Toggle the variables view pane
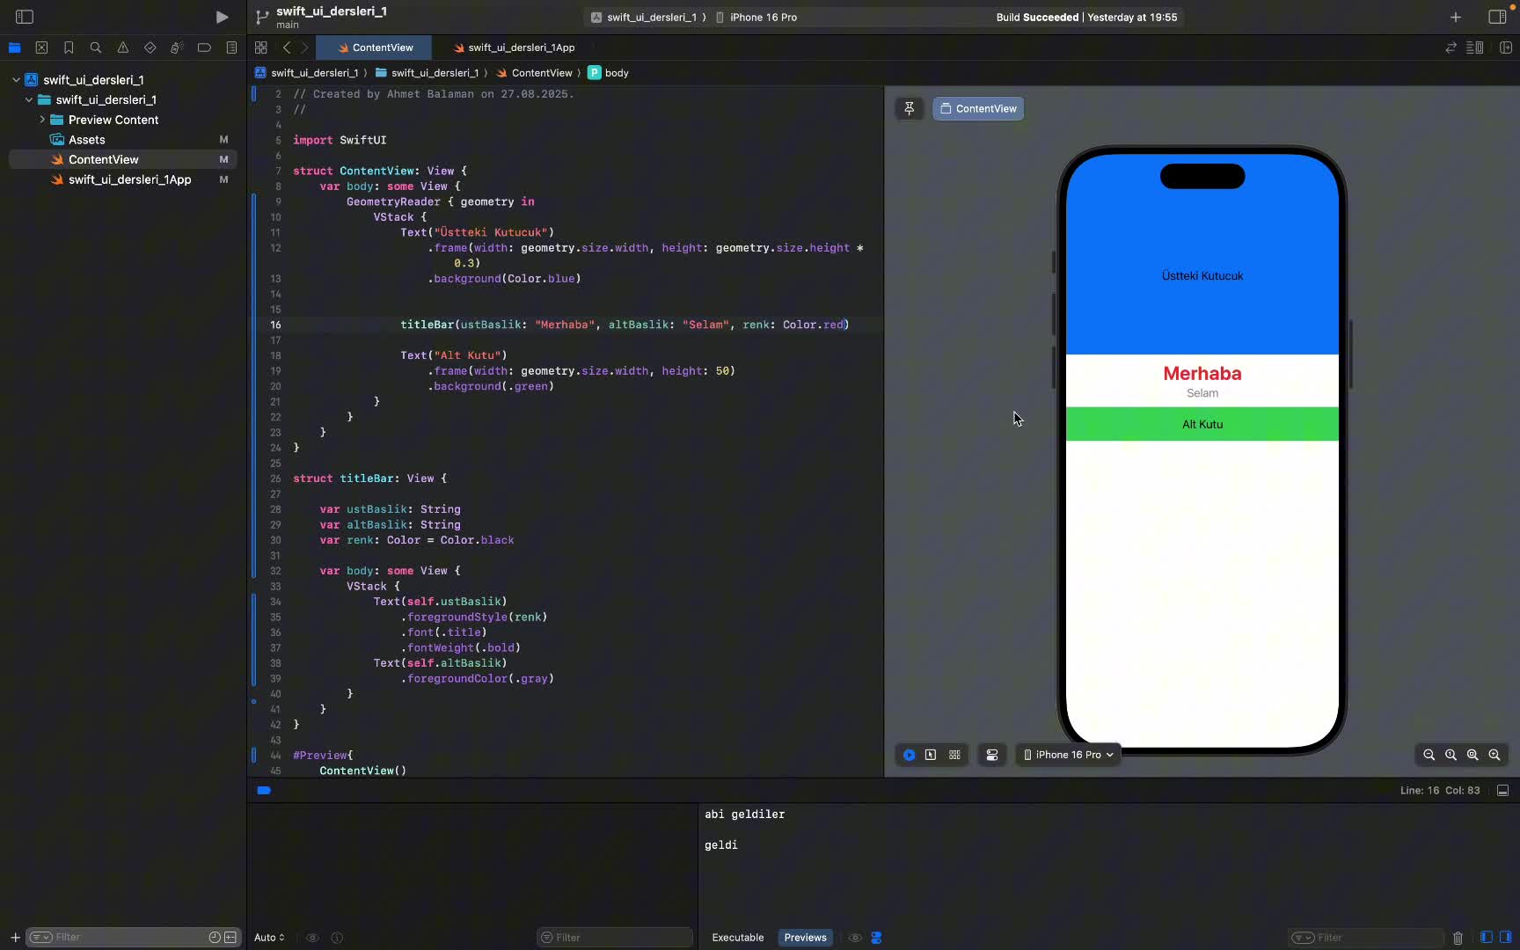1520x950 pixels. point(1487,938)
